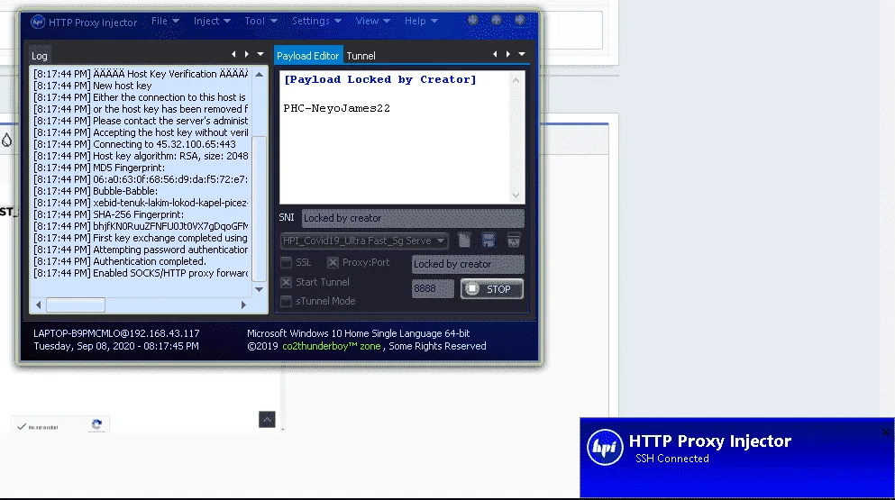
Task: Open the Tool menu
Action: coord(260,21)
